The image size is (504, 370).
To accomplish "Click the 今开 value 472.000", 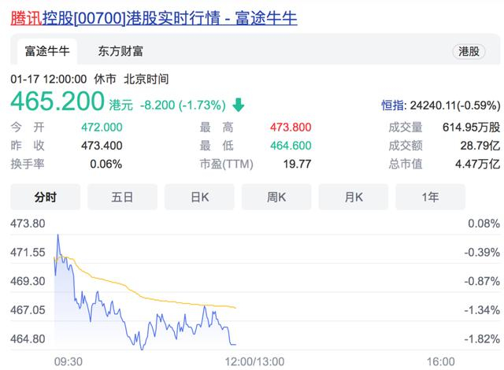I will click(x=102, y=128).
